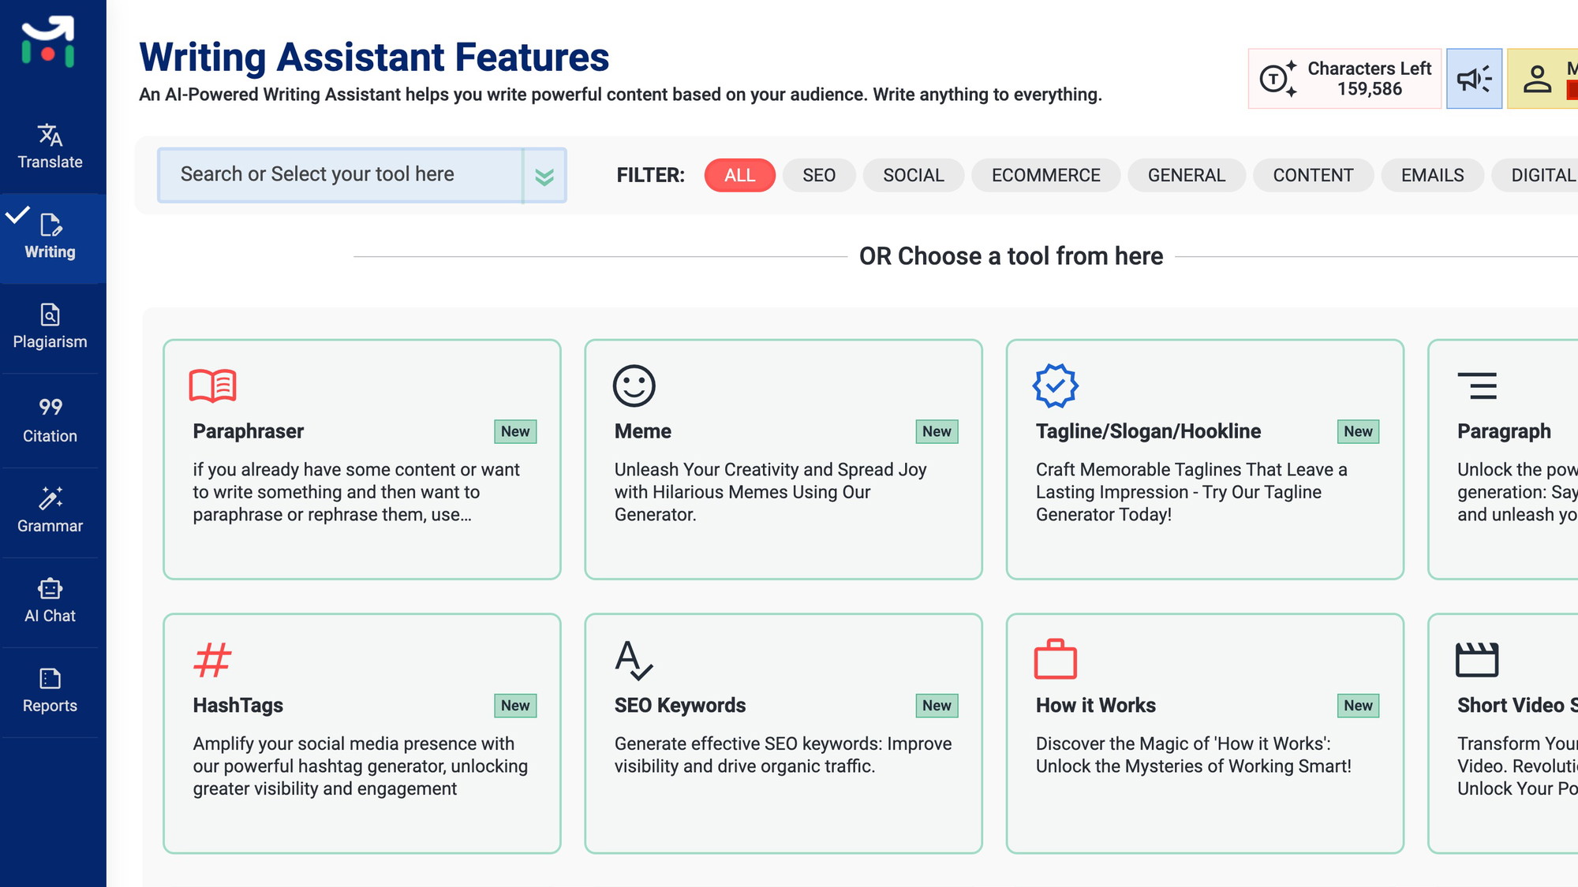
Task: Open the Translate sidebar tool
Action: coord(50,147)
